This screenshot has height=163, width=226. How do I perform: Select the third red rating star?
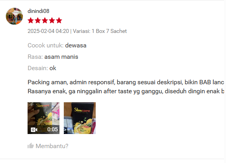45,20
